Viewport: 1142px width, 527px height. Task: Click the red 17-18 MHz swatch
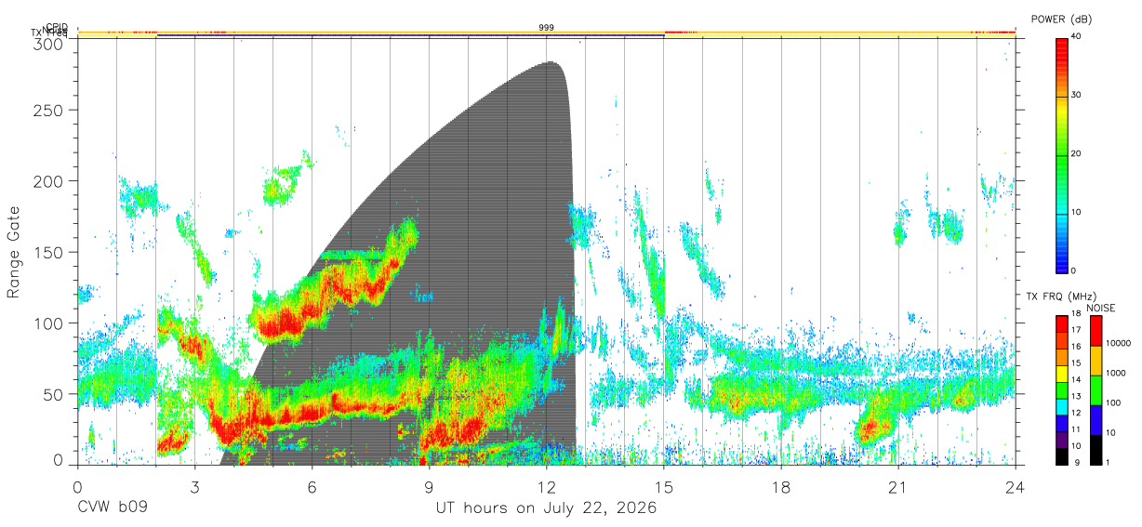tap(1062, 323)
